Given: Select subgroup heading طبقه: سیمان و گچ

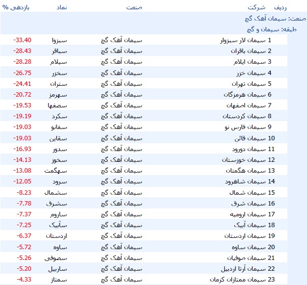Looking at the screenshot, I should click(x=272, y=29).
